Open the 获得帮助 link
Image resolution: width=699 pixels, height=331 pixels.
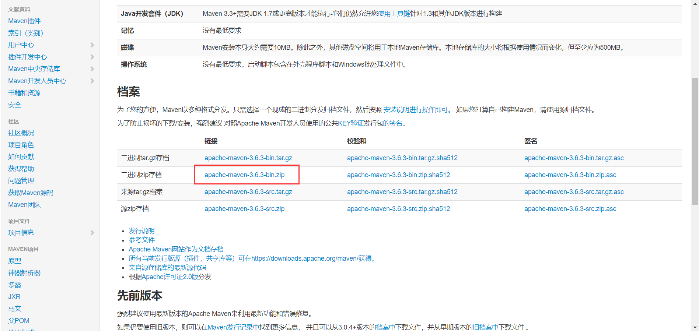(x=21, y=169)
